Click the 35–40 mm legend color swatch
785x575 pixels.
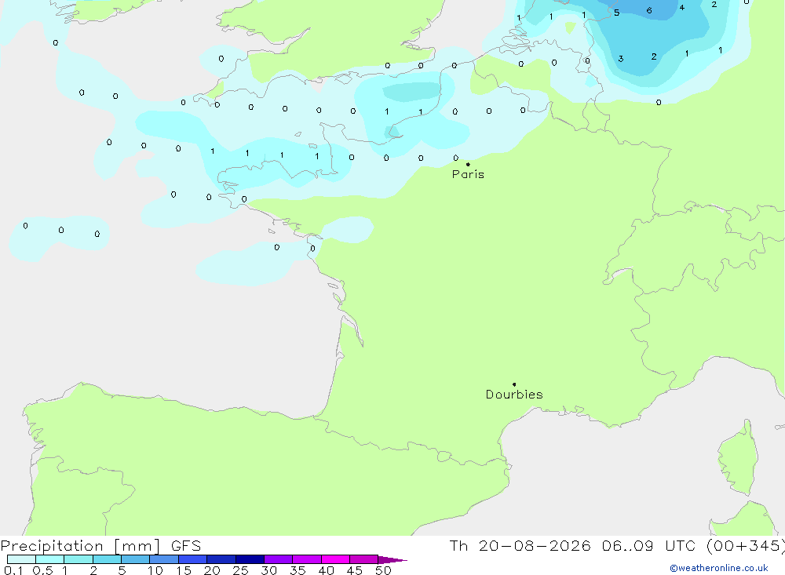[307, 559]
